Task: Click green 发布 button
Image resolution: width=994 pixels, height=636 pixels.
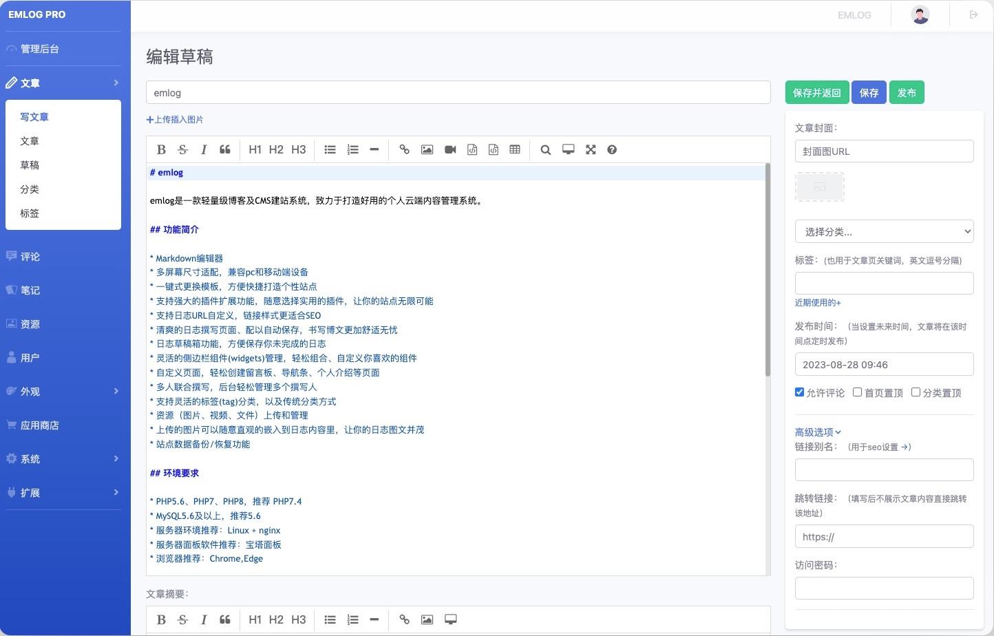Action: [907, 92]
